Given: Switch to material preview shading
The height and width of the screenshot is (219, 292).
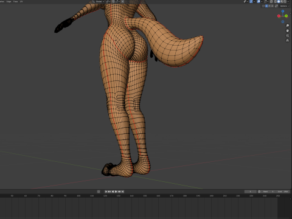Looking at the screenshot, I should click(282, 1).
